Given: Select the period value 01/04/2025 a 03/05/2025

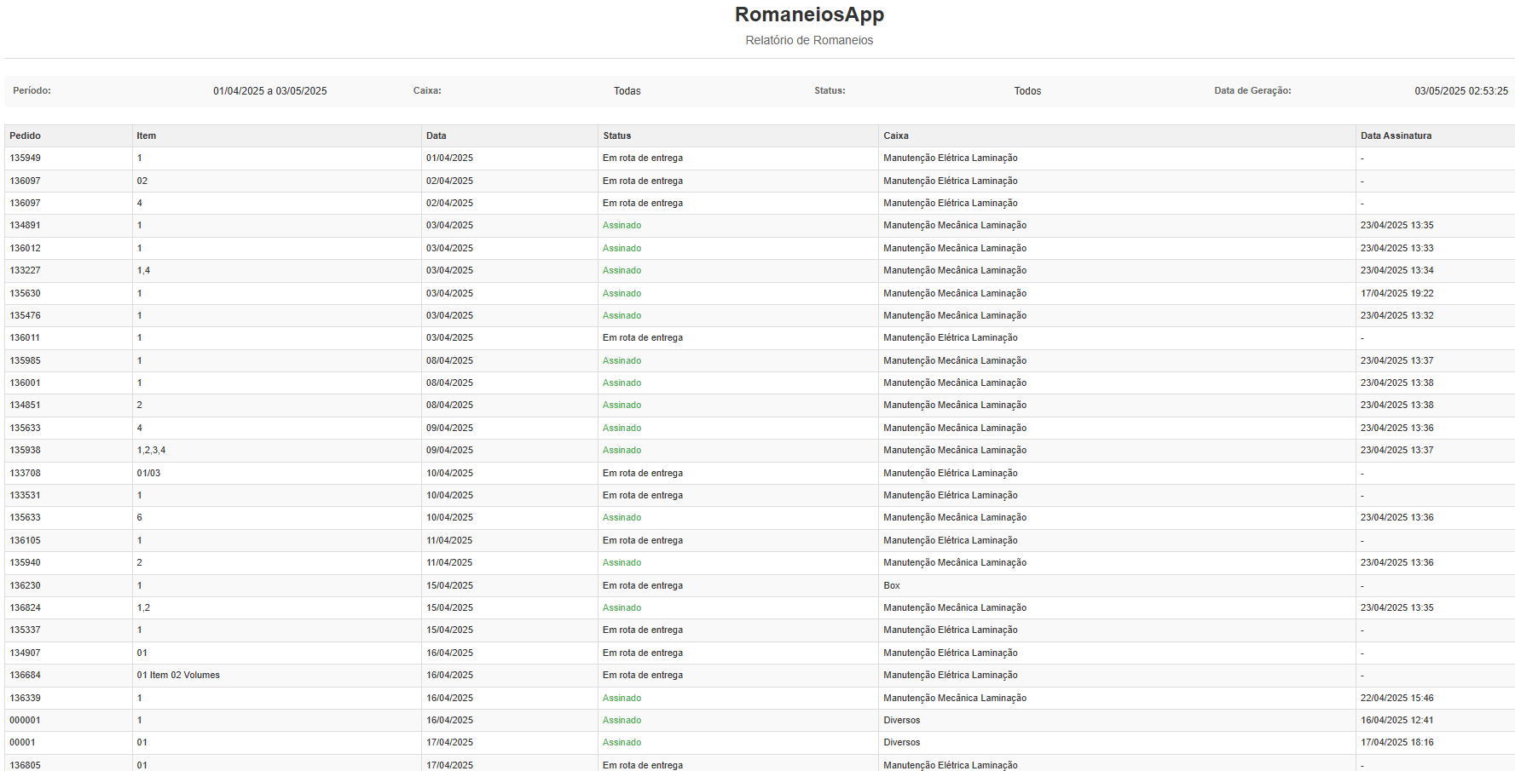Looking at the screenshot, I should pos(269,91).
